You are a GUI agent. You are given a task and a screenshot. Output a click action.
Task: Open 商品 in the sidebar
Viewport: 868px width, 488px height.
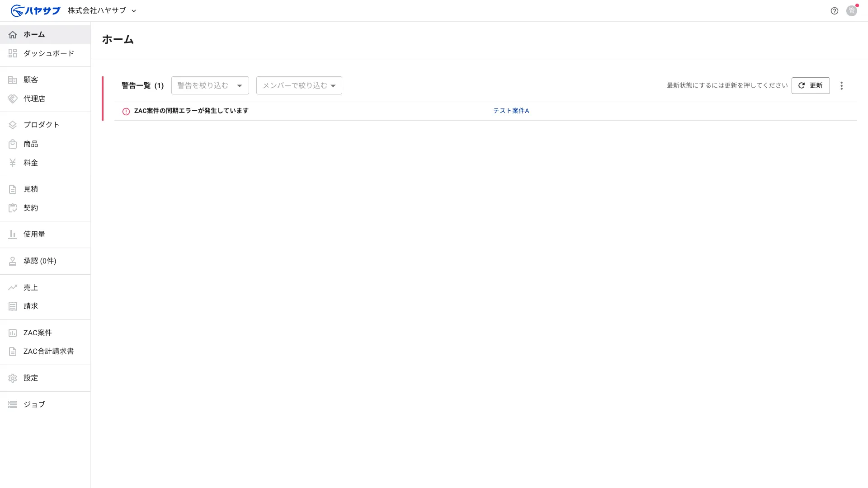(45, 144)
